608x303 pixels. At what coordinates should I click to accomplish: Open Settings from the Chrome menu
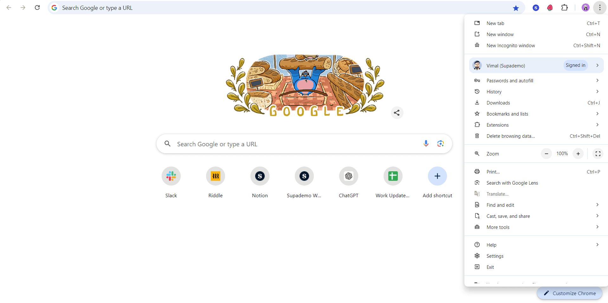(536, 256)
